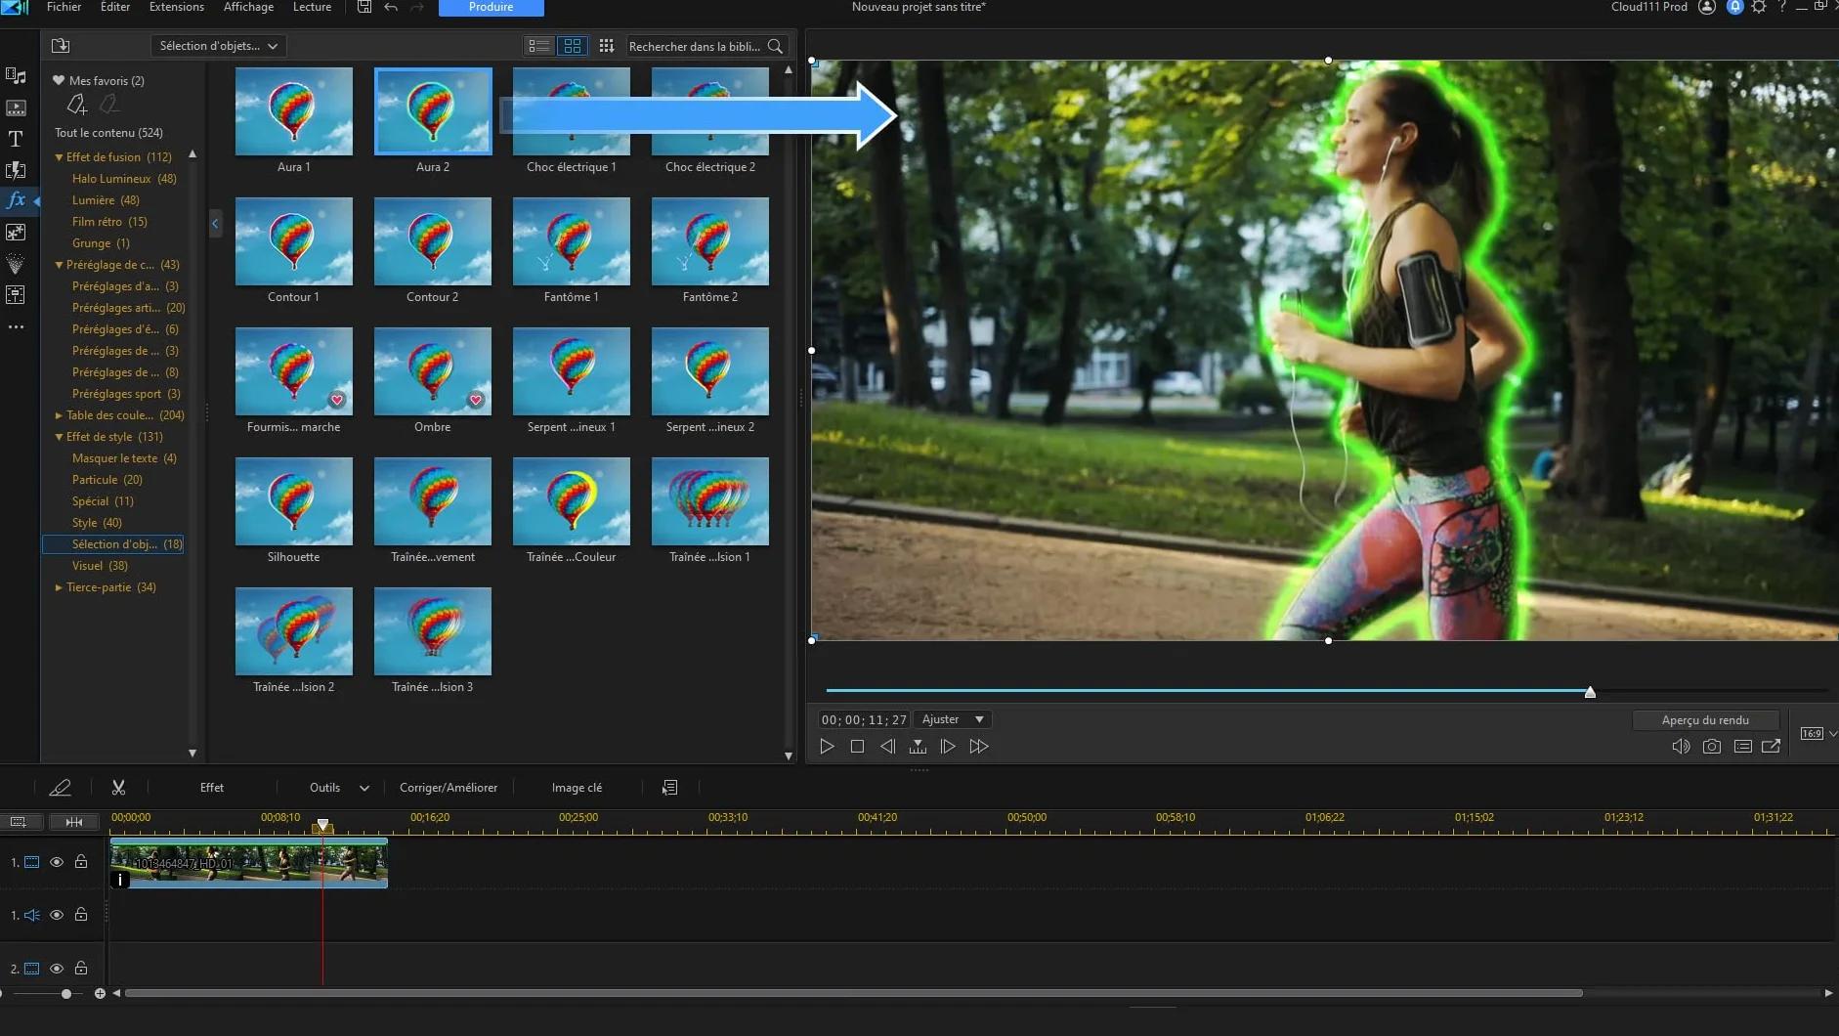
Task: Open the timeline toolbar list options icon
Action: click(x=669, y=788)
